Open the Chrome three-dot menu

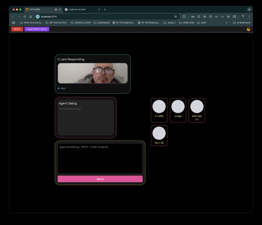249,16
